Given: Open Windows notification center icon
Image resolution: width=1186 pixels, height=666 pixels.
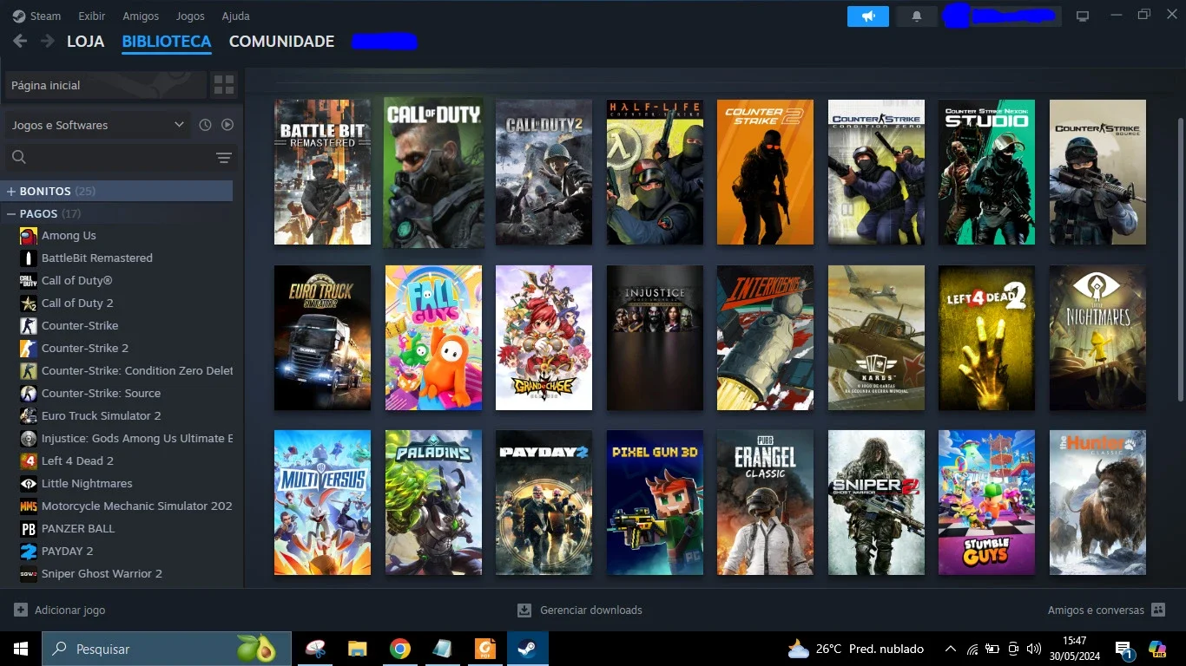Looking at the screenshot, I should (1124, 649).
